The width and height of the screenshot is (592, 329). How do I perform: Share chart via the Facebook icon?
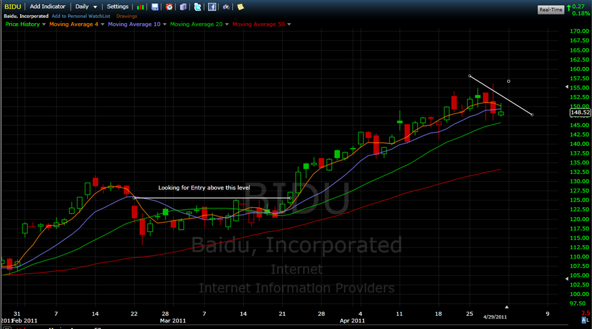point(212,7)
